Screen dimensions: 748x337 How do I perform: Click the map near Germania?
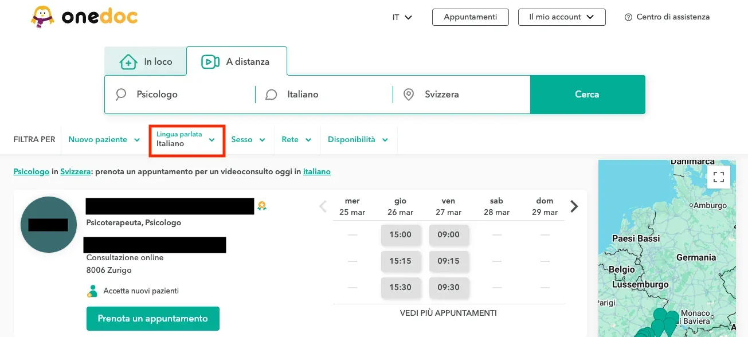[696, 258]
